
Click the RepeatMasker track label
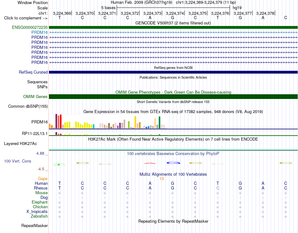coord(35,225)
